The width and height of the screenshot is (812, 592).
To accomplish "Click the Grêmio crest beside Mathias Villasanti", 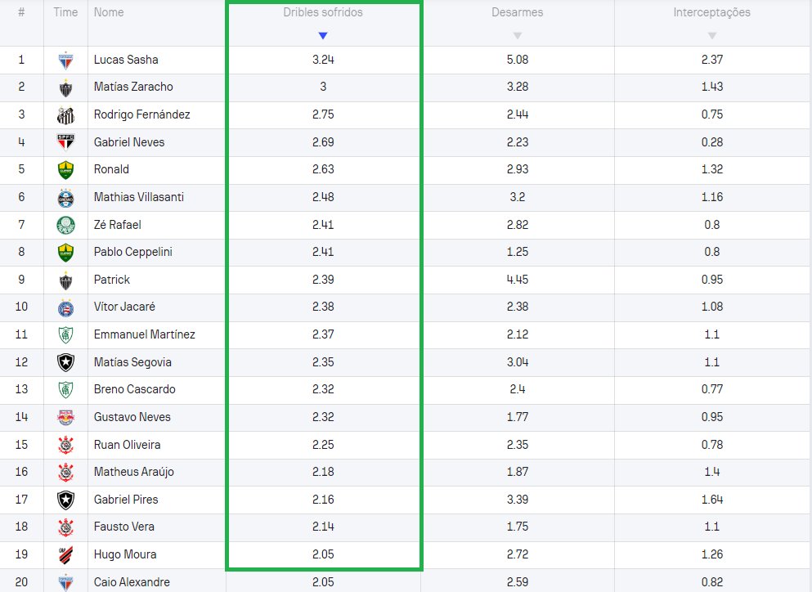I will click(x=65, y=197).
